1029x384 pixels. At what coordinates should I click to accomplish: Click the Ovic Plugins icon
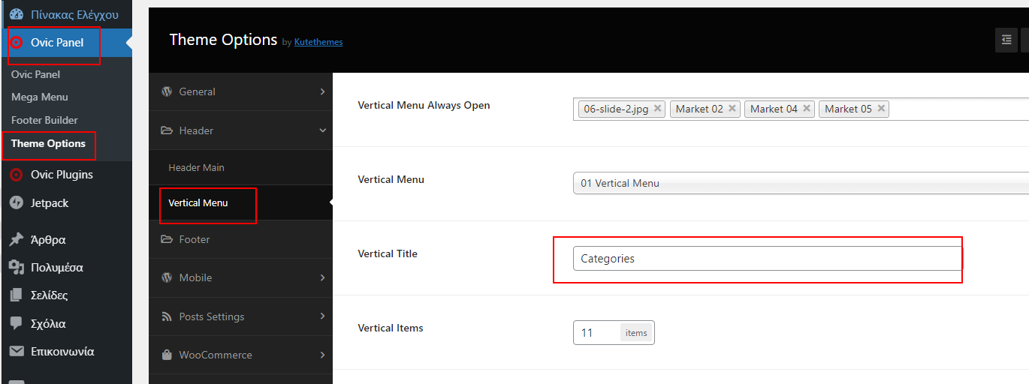(17, 175)
